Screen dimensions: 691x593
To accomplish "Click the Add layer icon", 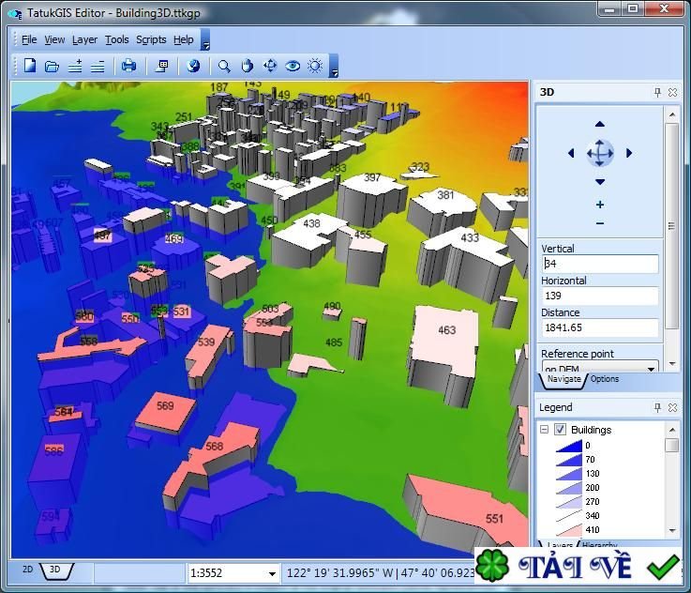I will 76,66.
